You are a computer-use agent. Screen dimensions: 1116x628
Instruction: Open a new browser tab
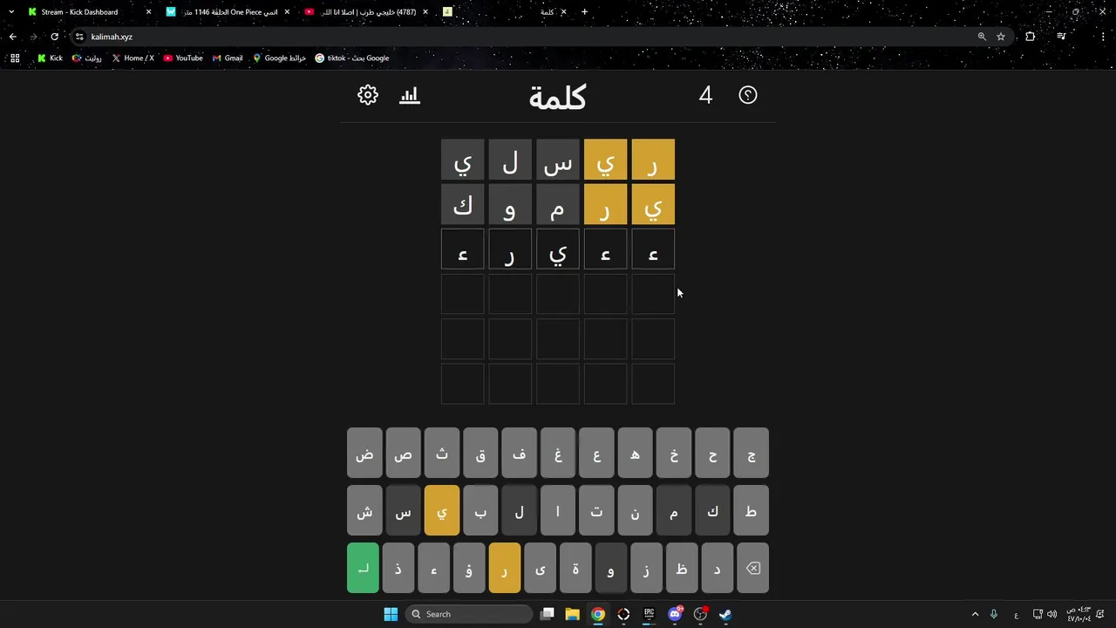tap(584, 12)
